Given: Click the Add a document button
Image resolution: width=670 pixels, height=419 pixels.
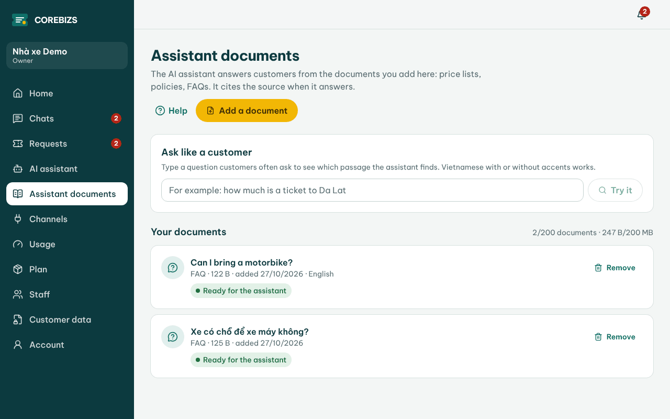Looking at the screenshot, I should 247,111.
